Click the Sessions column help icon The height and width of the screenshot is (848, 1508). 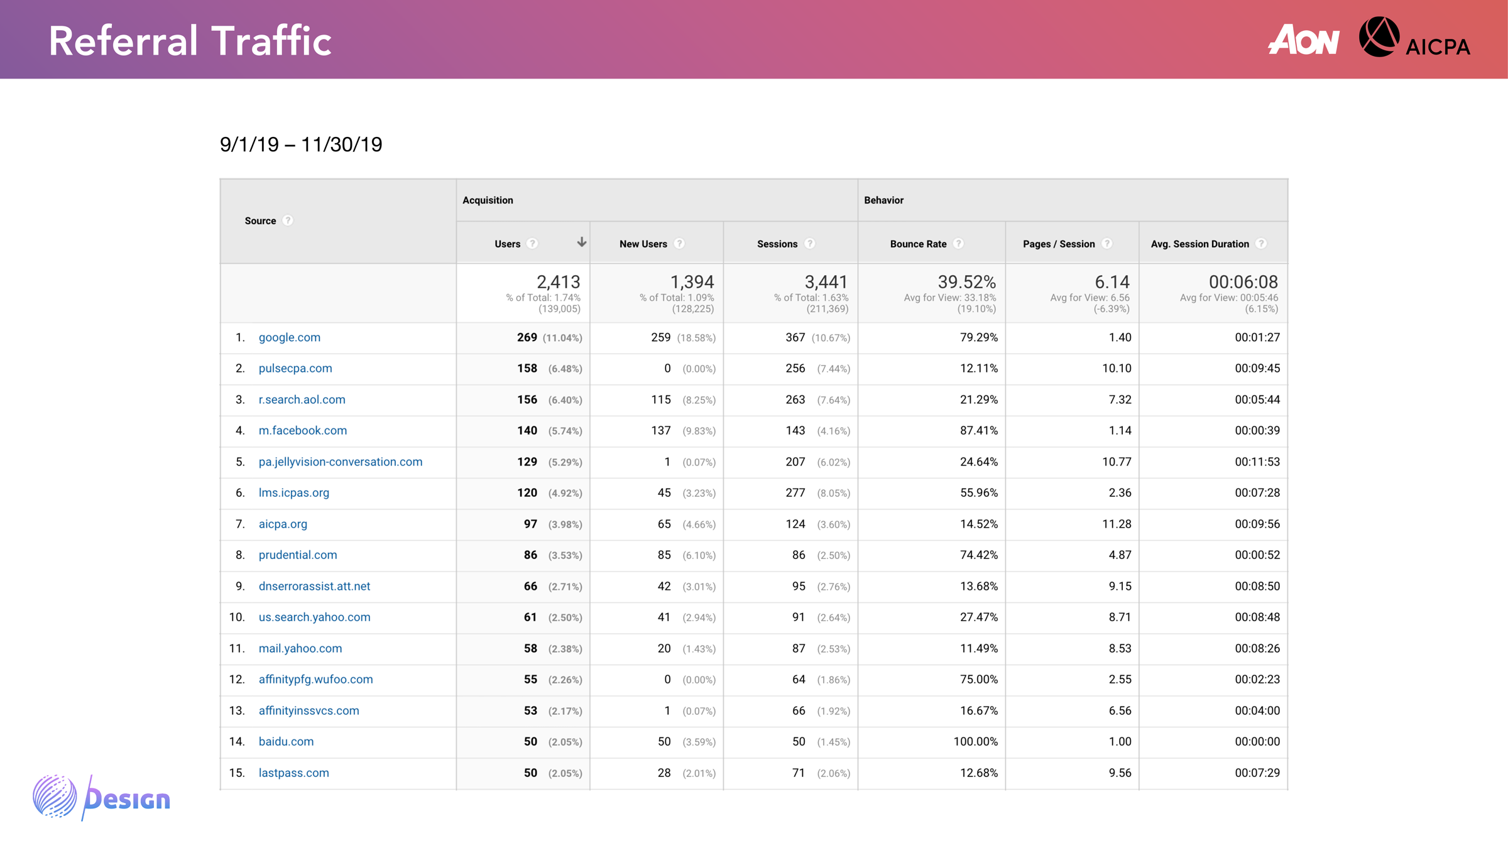[810, 244]
